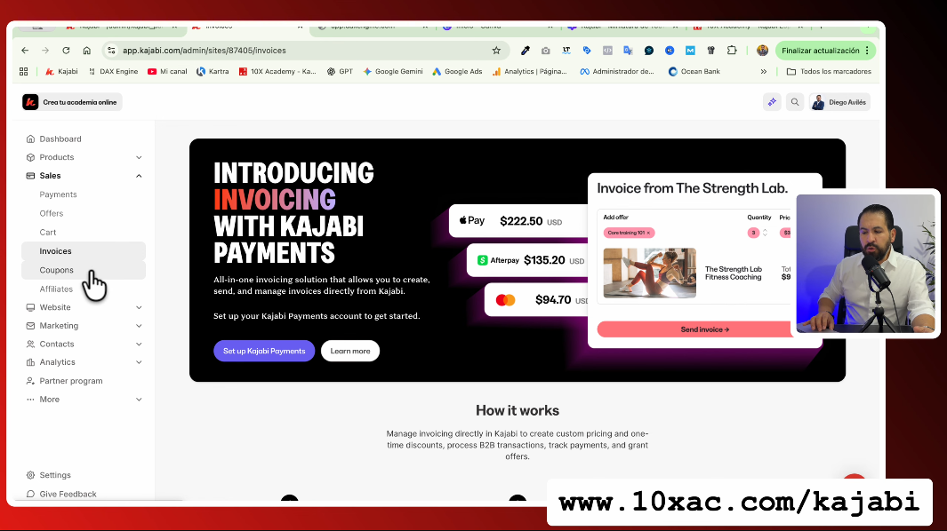Expand the Contacts section chevron

coord(139,344)
